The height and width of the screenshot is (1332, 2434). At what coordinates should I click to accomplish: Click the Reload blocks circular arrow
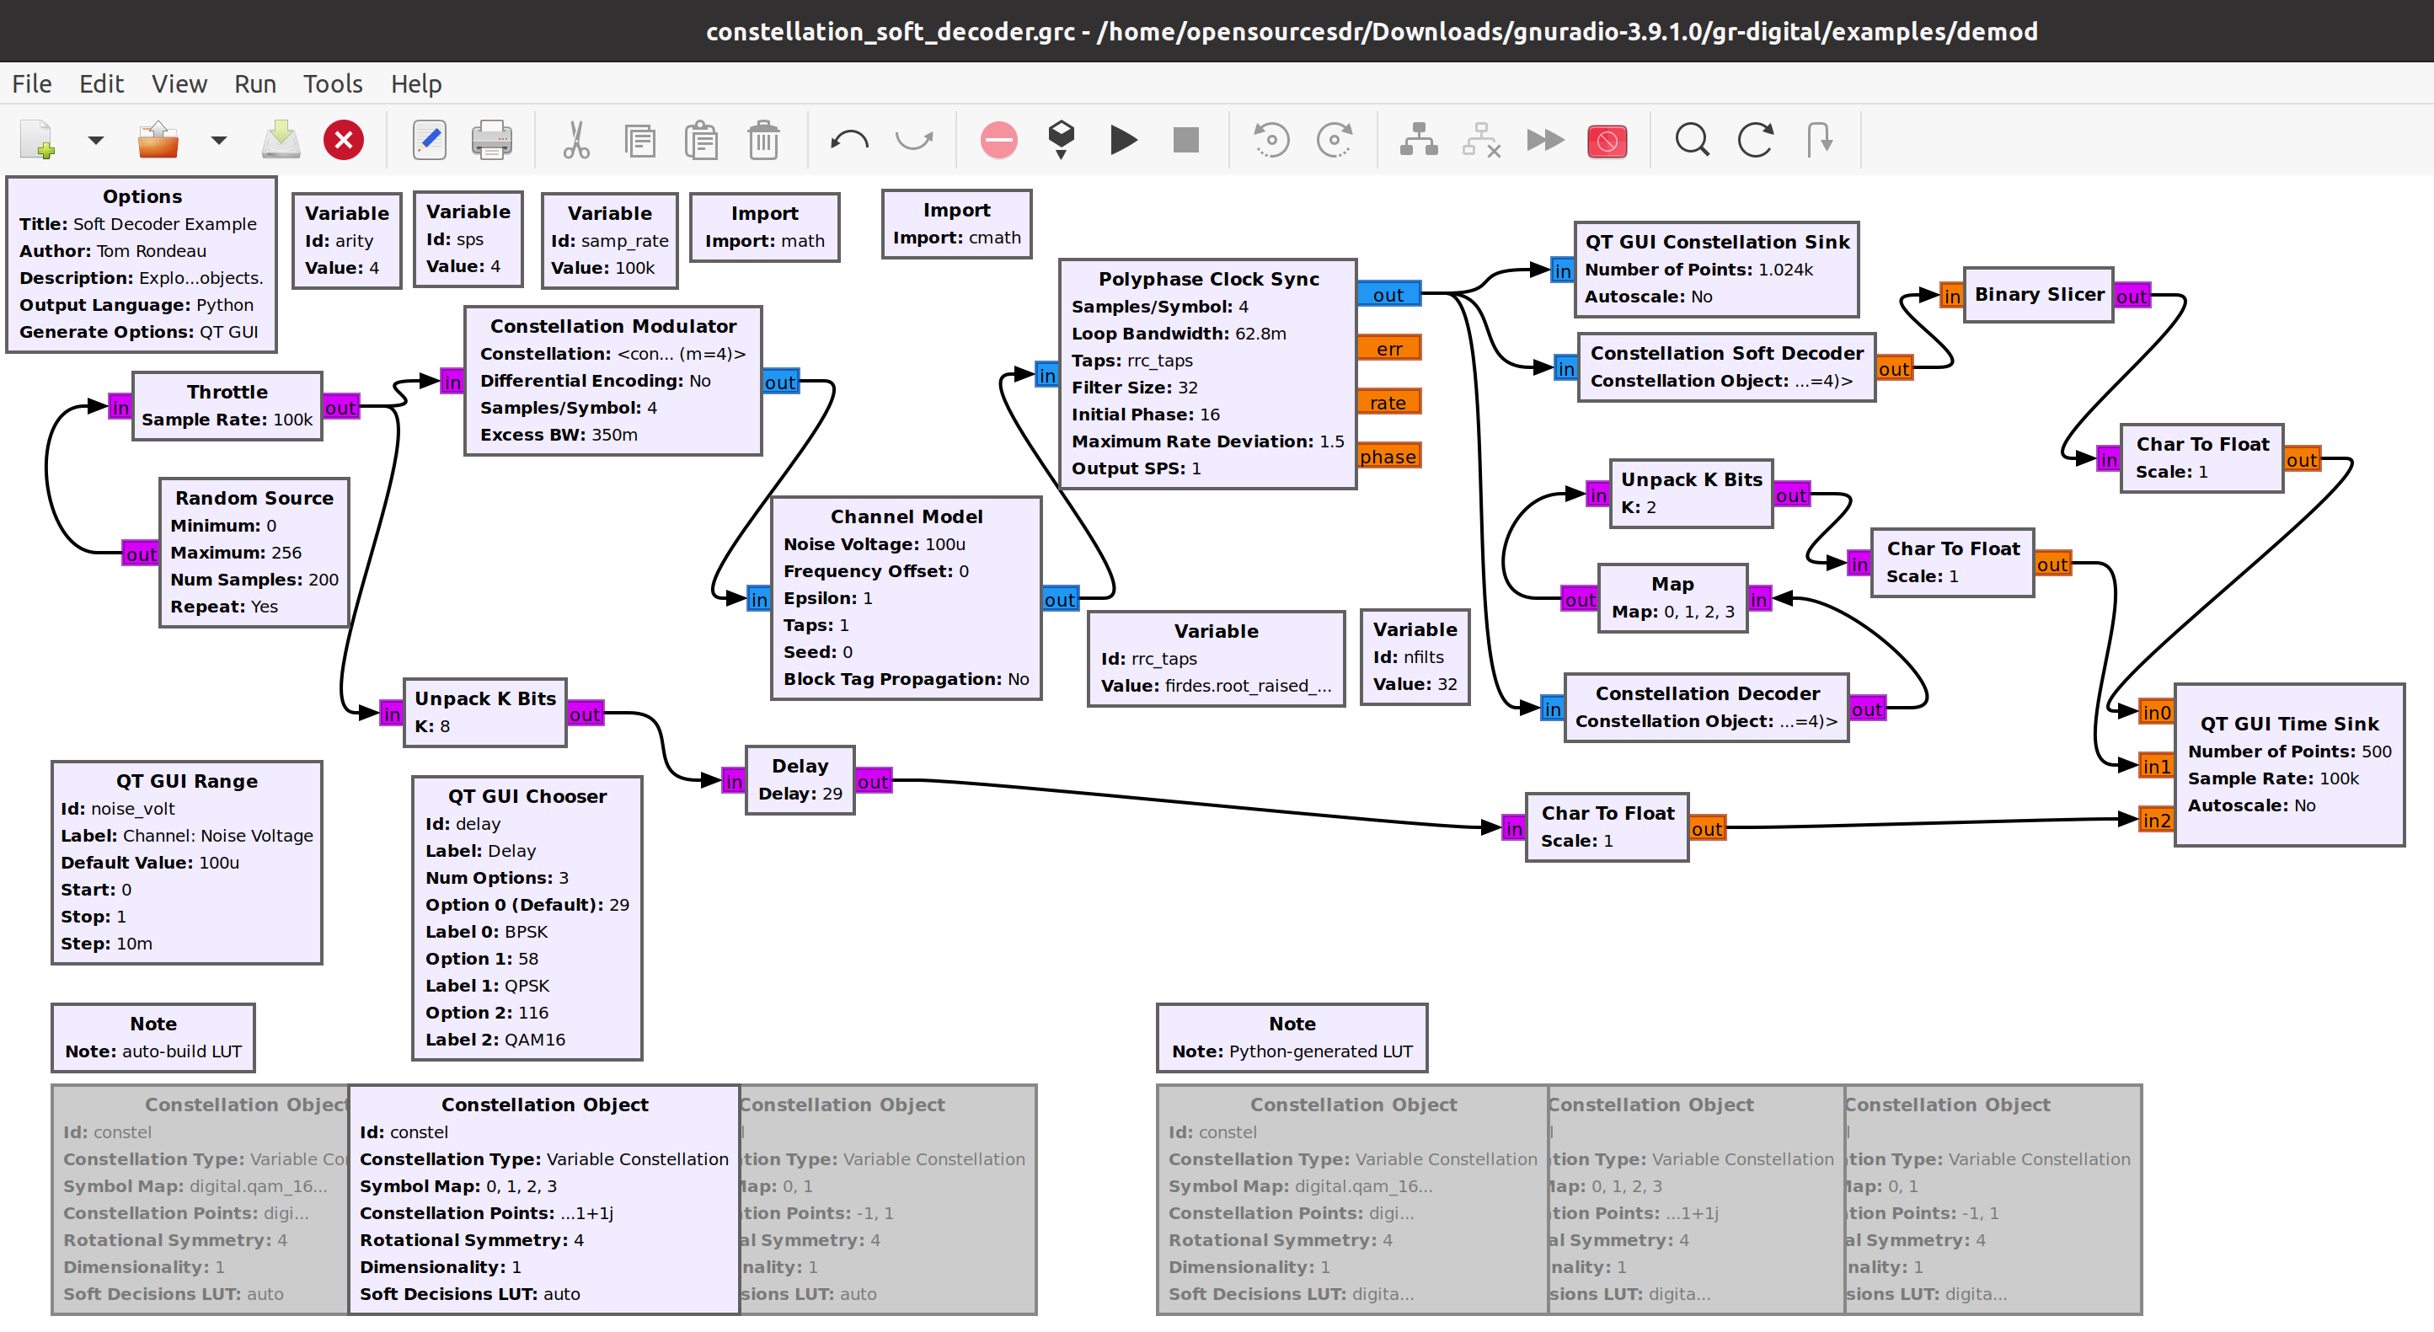click(x=1755, y=141)
